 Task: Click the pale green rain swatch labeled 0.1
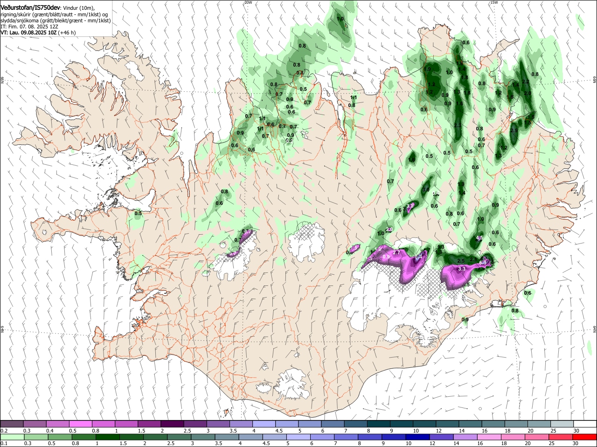pos(12,437)
